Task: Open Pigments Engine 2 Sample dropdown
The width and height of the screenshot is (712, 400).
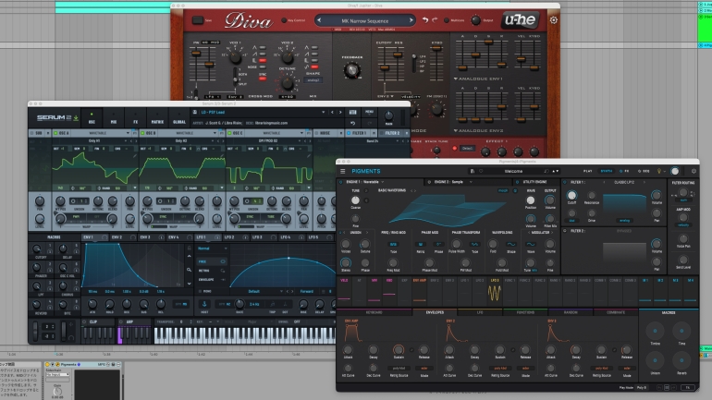Action: point(471,182)
